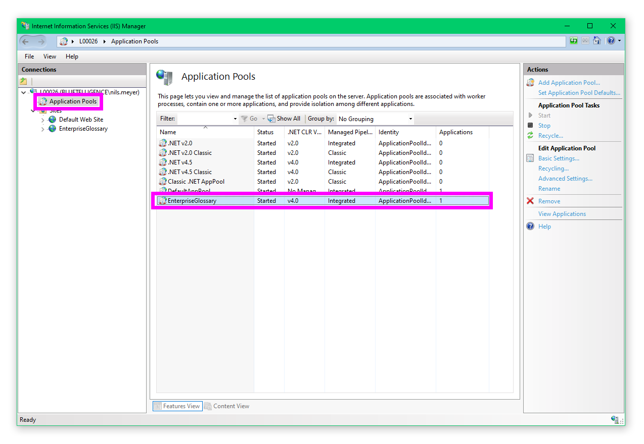Switch to the Content View tab
This screenshot has width=644, height=444.
[x=226, y=406]
